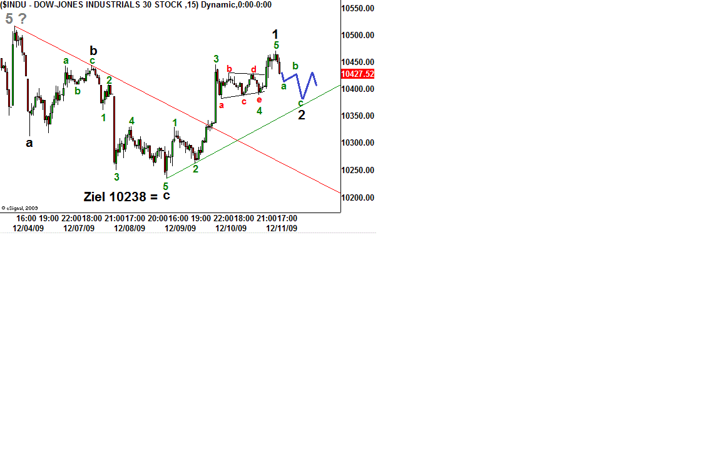Select the black 'b' label near the red trendline
This screenshot has width=721, height=450.
[93, 51]
